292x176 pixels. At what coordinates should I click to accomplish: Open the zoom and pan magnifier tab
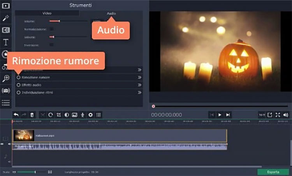point(6,78)
